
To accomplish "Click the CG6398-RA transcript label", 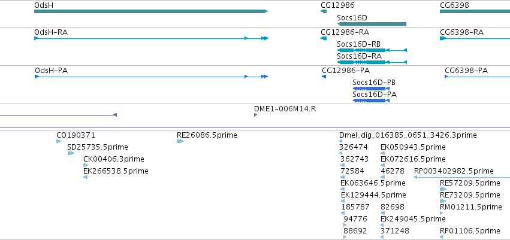I will point(462,32).
